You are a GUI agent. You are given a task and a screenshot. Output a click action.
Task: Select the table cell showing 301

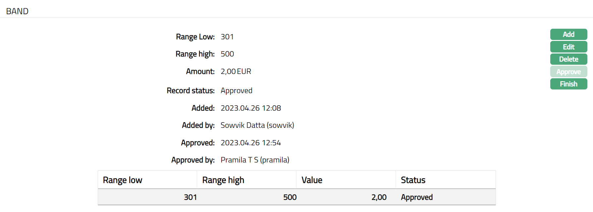coord(190,197)
